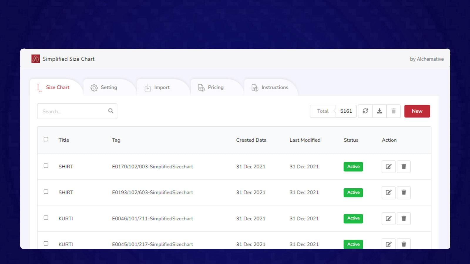470x264 pixels.
Task: Toggle the select-all checkbox in header
Action: pos(46,139)
